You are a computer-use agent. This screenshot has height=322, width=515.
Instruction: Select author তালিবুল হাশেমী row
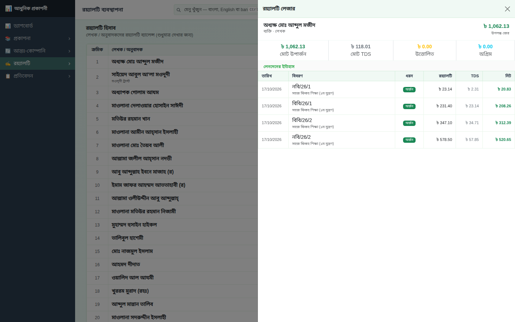(172, 238)
